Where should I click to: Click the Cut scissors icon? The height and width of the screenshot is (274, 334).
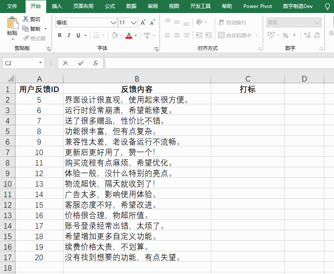tap(26, 19)
